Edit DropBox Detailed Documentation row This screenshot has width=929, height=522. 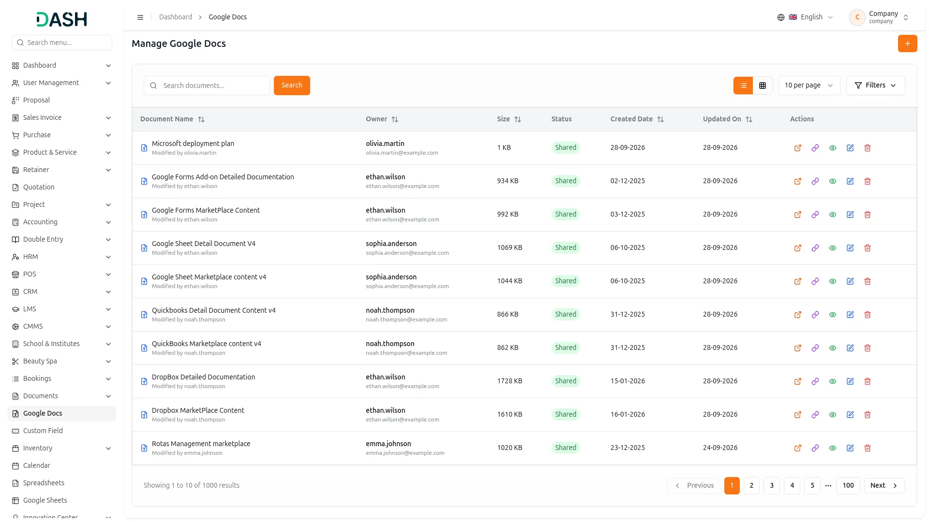click(x=850, y=381)
